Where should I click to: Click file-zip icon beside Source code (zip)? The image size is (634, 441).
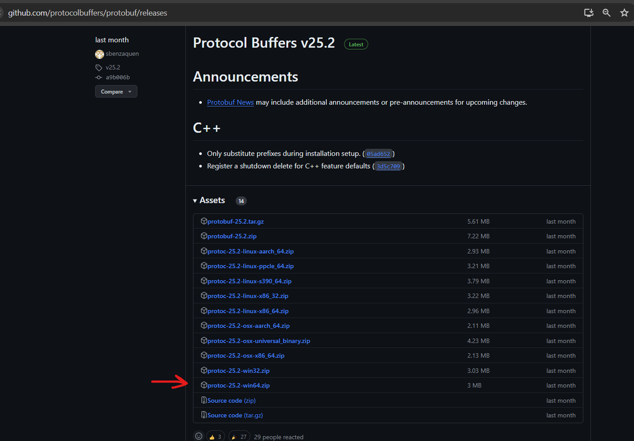[x=204, y=400]
